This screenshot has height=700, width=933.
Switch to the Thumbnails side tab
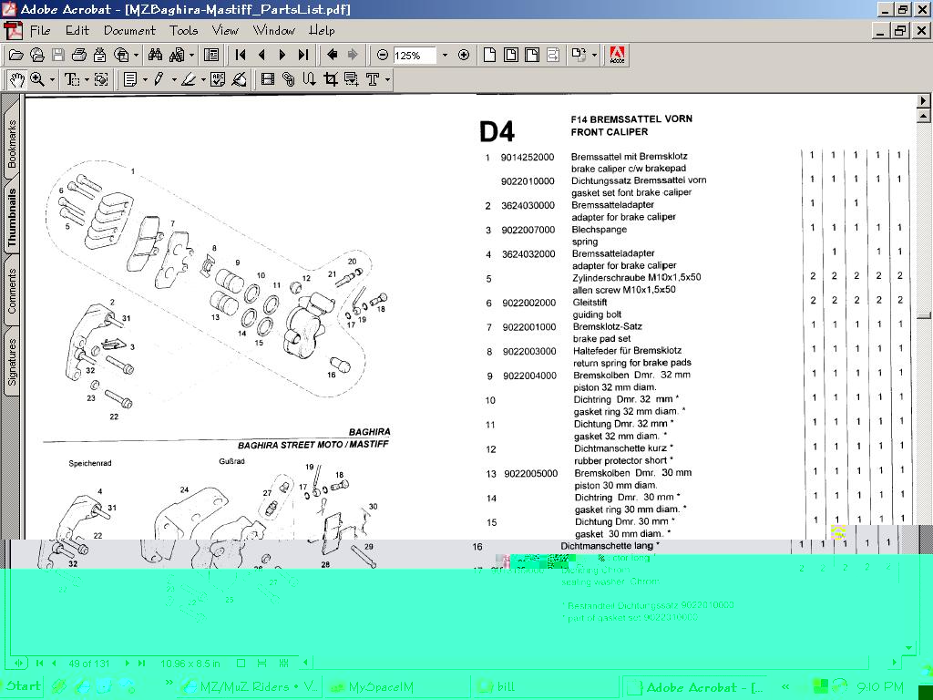pyautogui.click(x=11, y=217)
